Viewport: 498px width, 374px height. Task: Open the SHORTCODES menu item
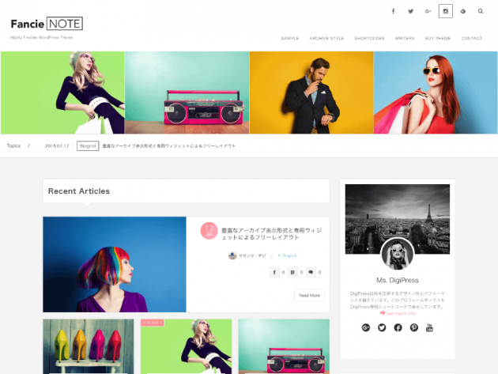click(369, 38)
